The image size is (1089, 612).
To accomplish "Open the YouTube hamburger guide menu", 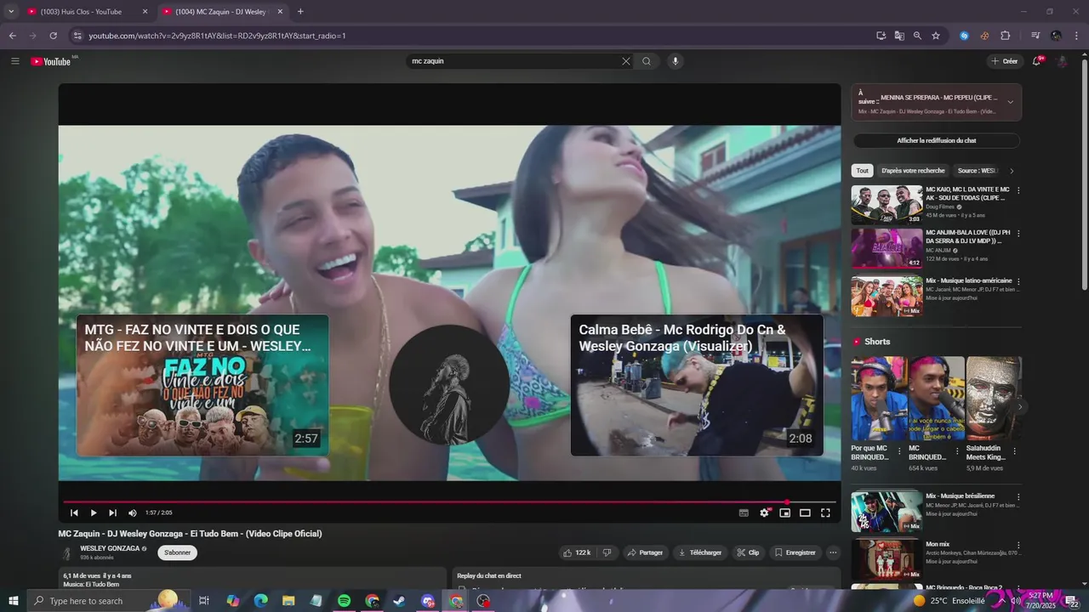I will coord(14,61).
